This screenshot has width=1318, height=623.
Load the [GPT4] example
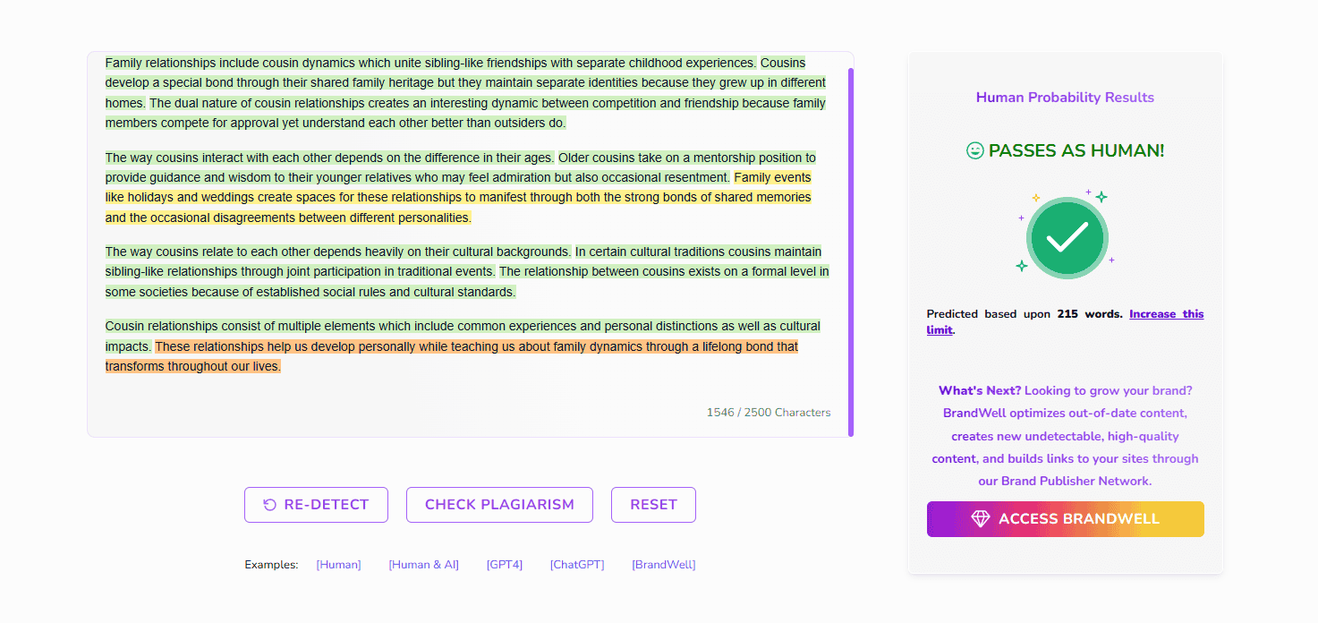pyautogui.click(x=505, y=565)
